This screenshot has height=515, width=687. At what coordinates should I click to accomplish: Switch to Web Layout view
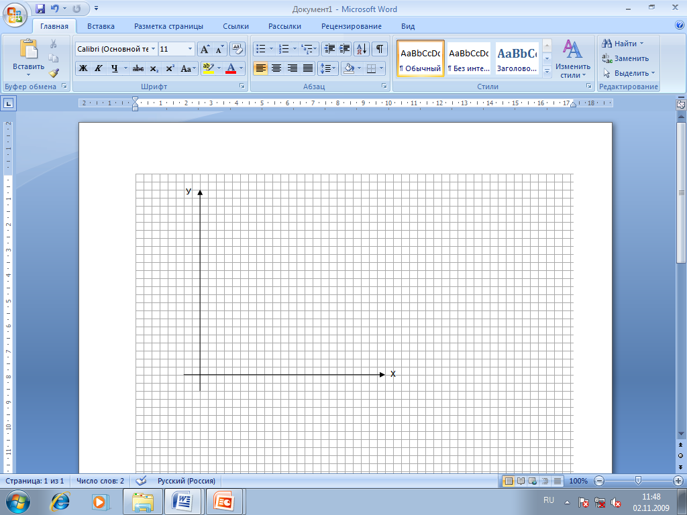pyautogui.click(x=533, y=481)
